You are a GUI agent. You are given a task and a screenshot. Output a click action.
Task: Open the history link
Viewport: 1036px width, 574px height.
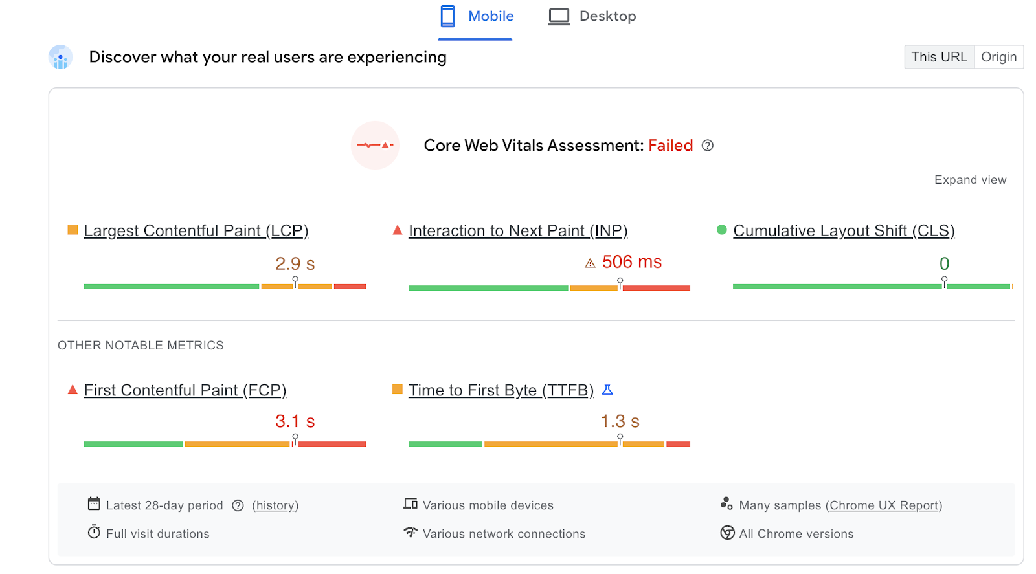pyautogui.click(x=275, y=505)
